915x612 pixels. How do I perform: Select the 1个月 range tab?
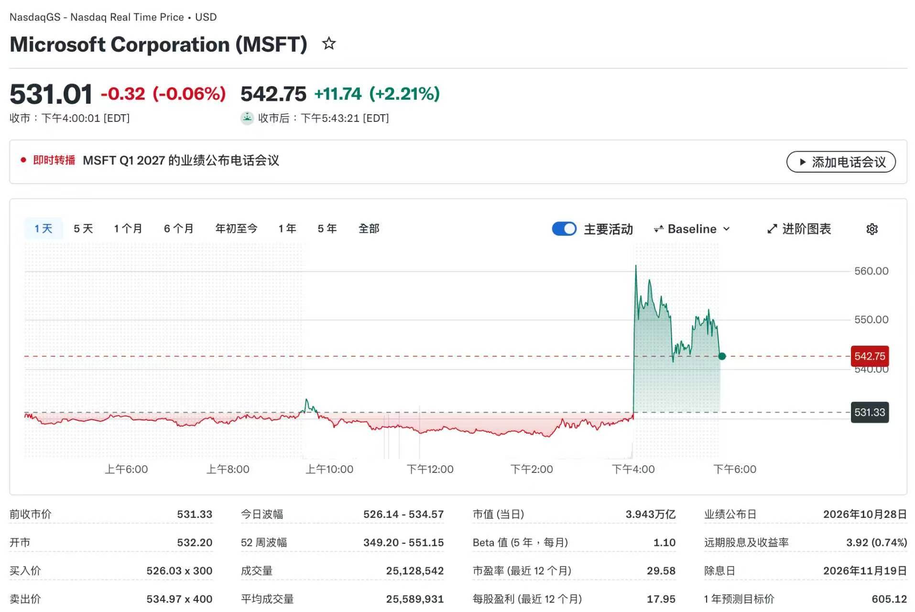(x=128, y=229)
